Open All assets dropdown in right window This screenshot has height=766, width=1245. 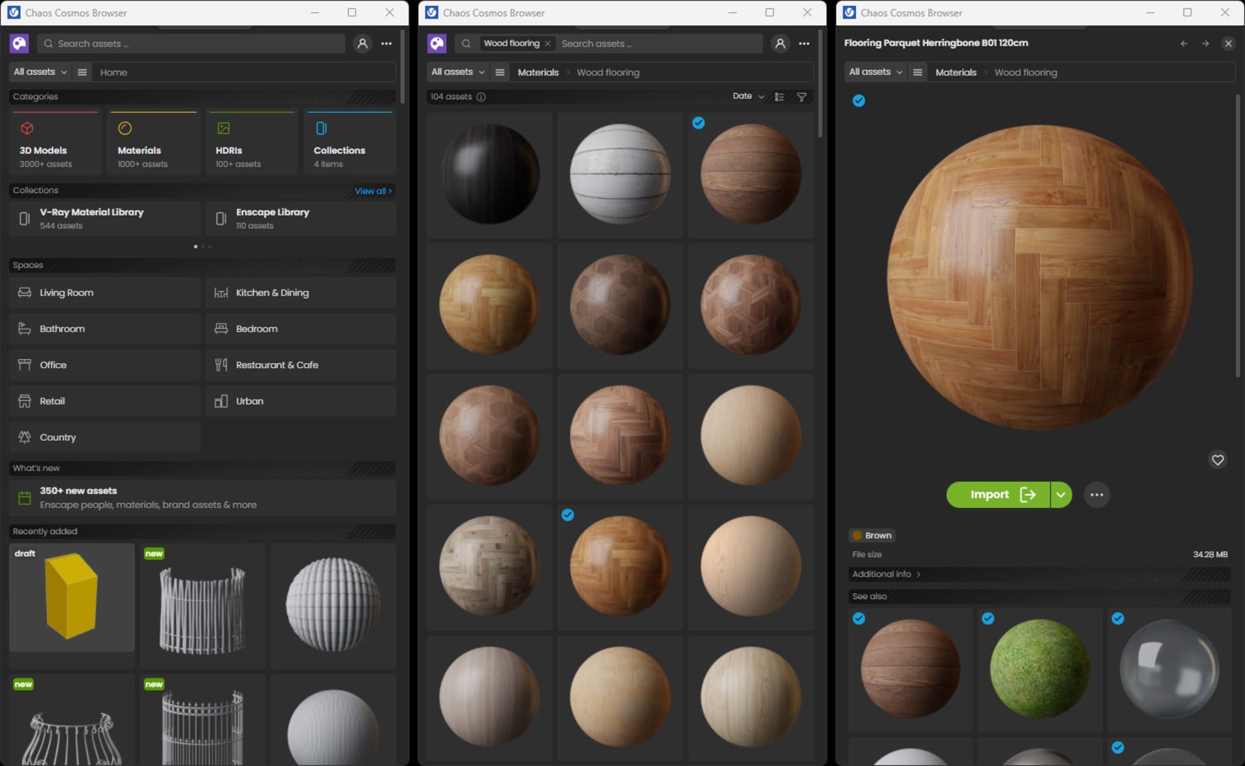[875, 72]
